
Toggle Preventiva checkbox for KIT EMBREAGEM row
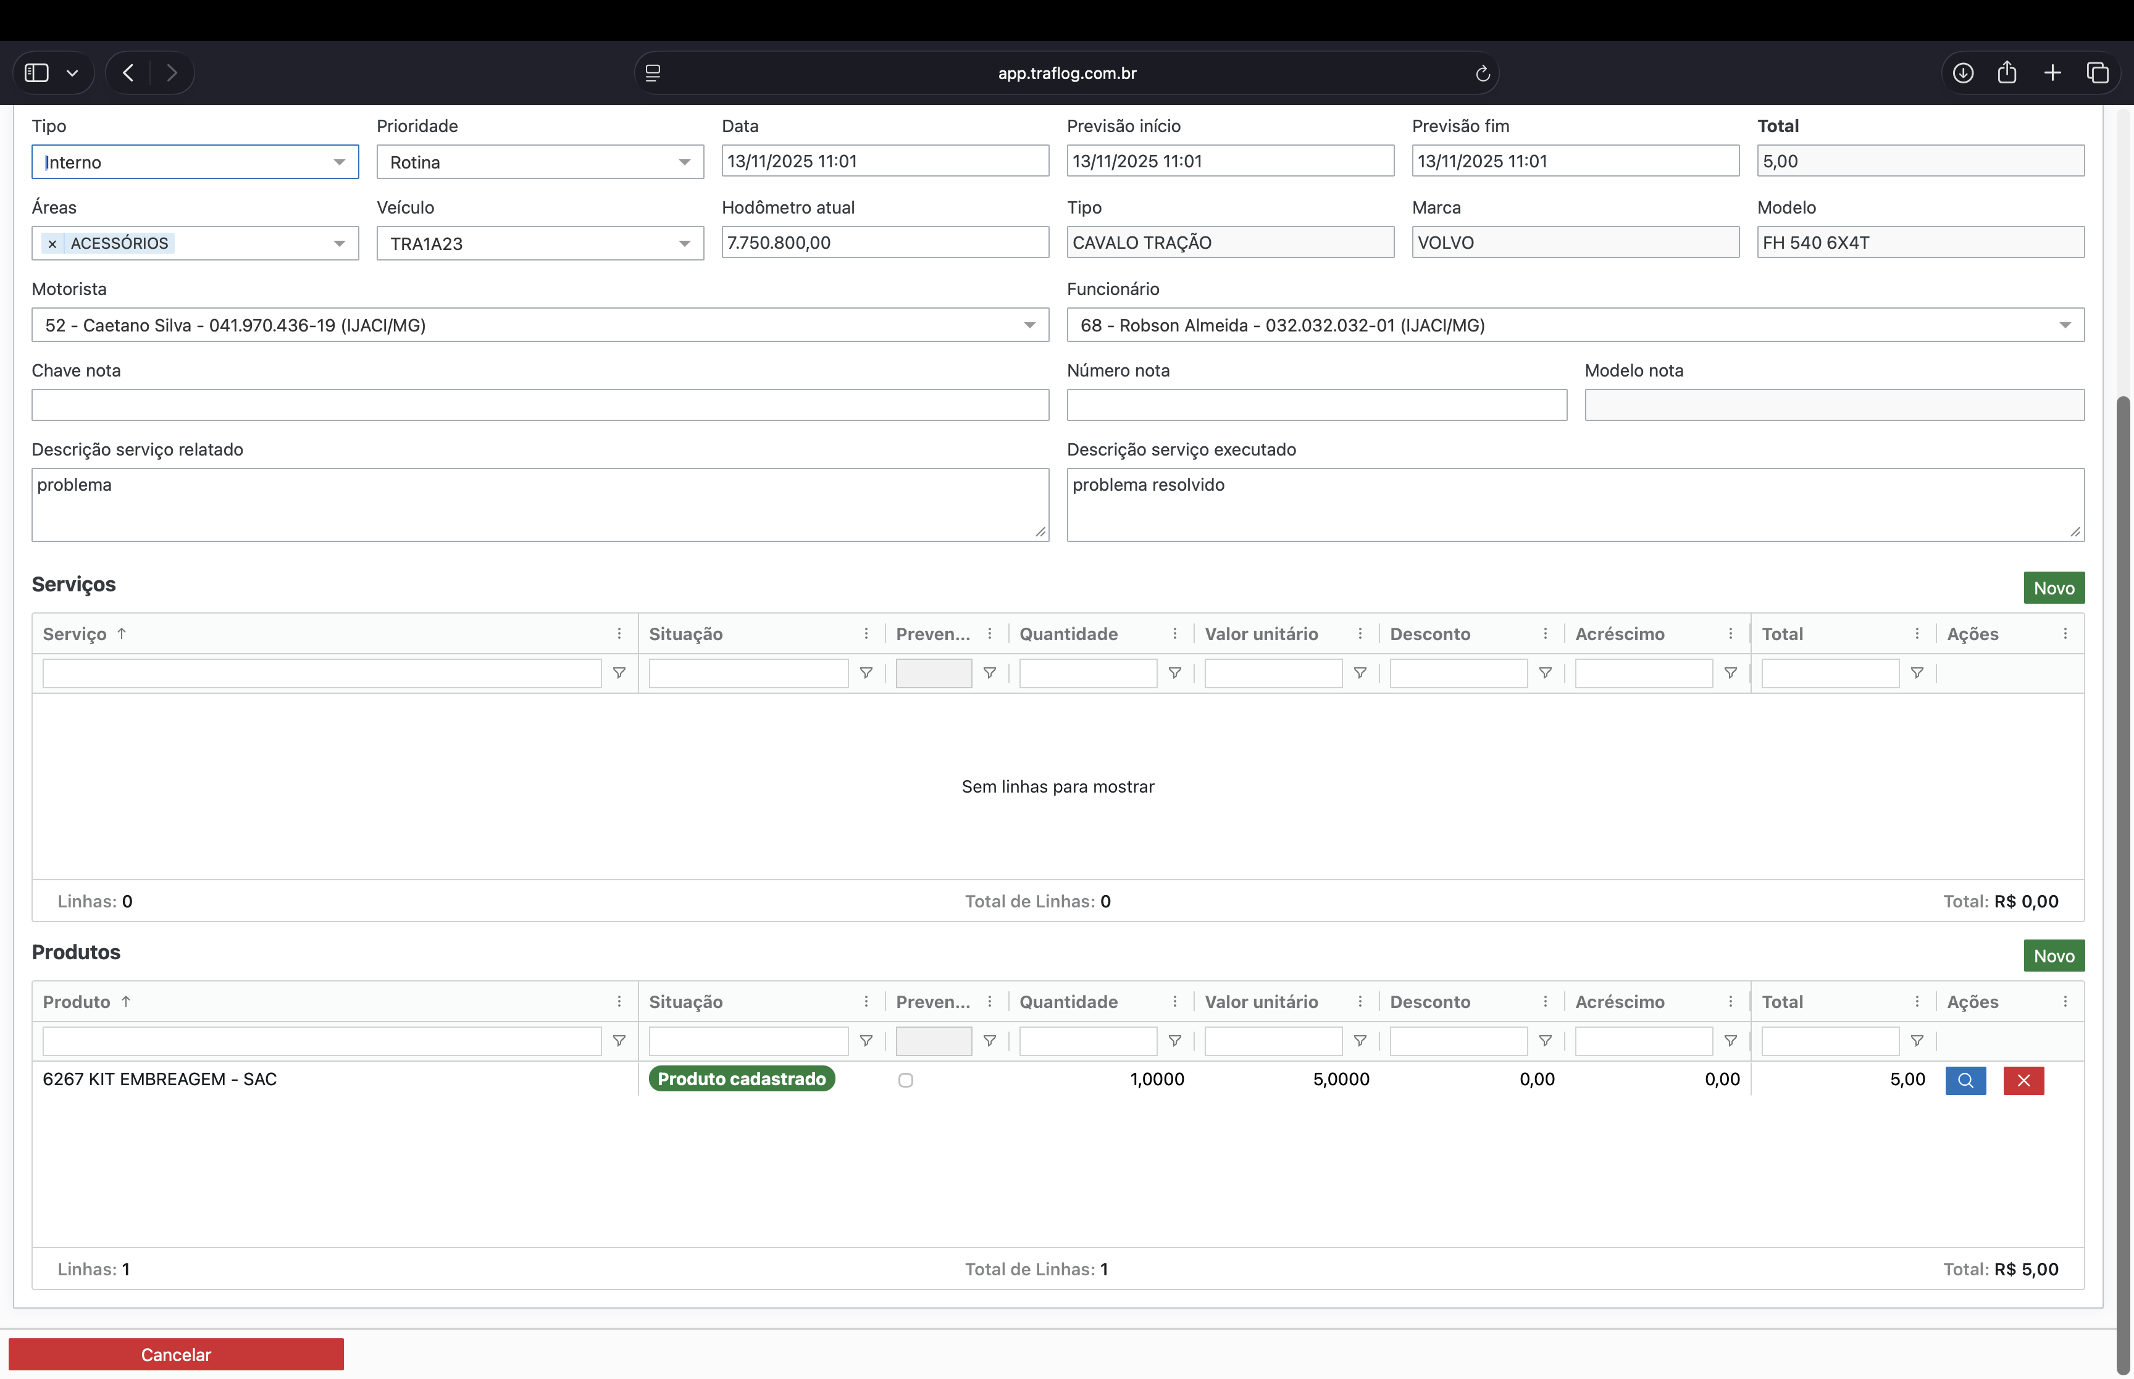click(905, 1080)
